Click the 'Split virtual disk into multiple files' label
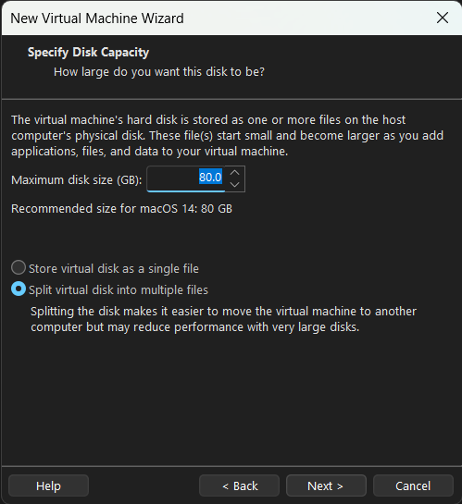462x504 pixels. click(119, 290)
